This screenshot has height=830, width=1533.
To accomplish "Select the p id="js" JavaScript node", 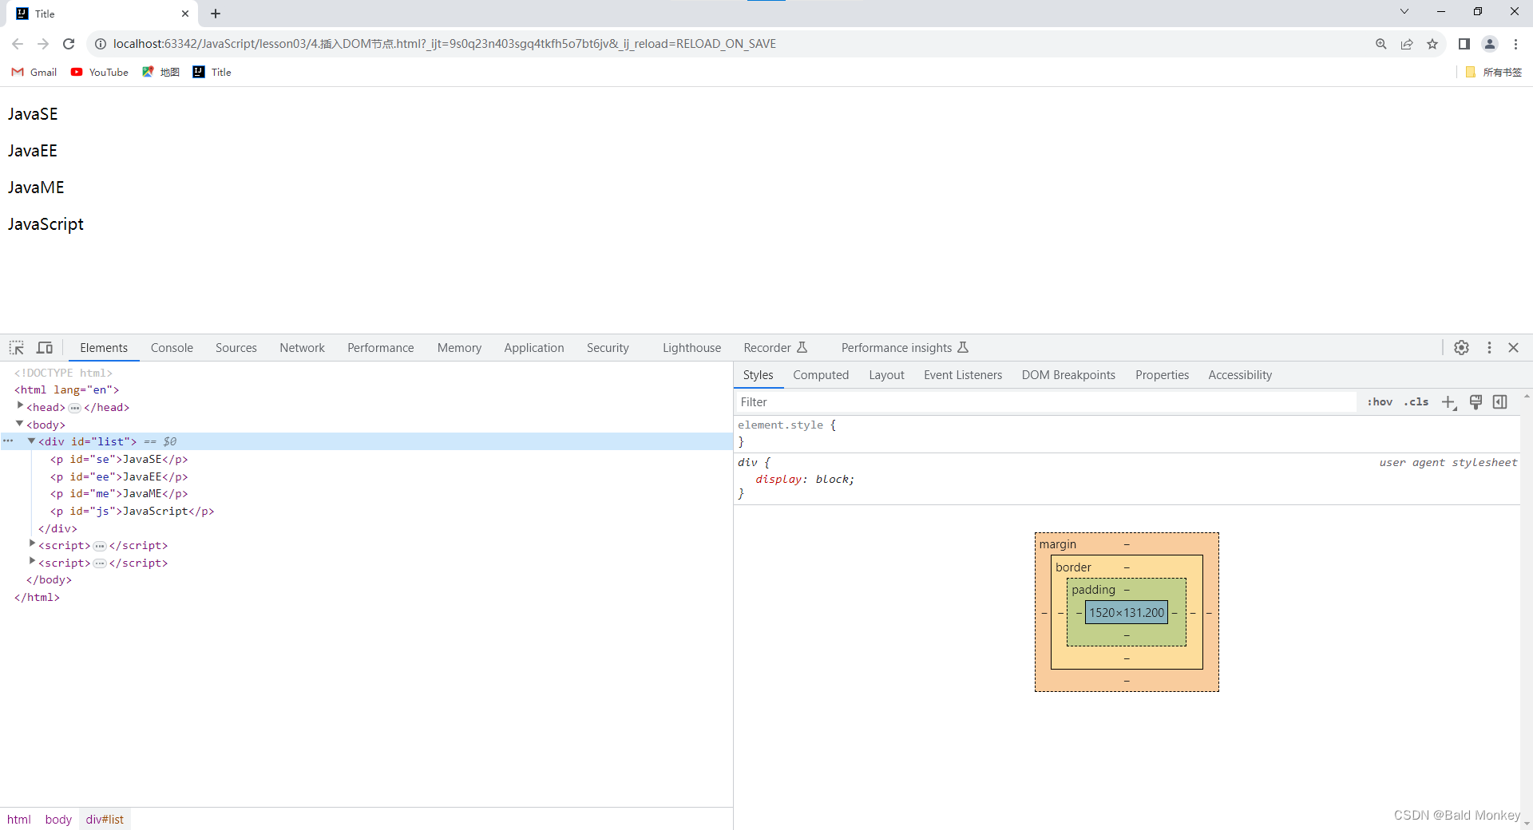I will tap(132, 512).
